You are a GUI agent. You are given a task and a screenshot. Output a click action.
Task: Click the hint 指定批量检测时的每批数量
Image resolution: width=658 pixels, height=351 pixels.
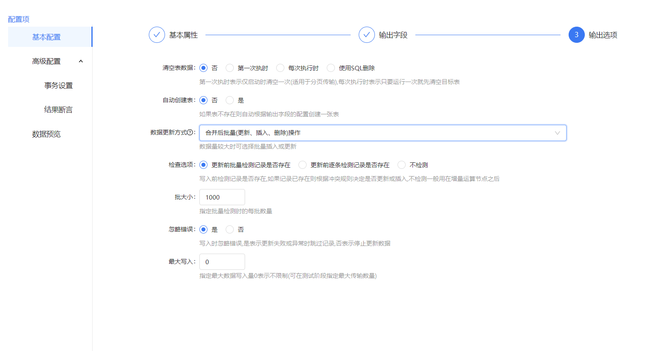(x=236, y=211)
